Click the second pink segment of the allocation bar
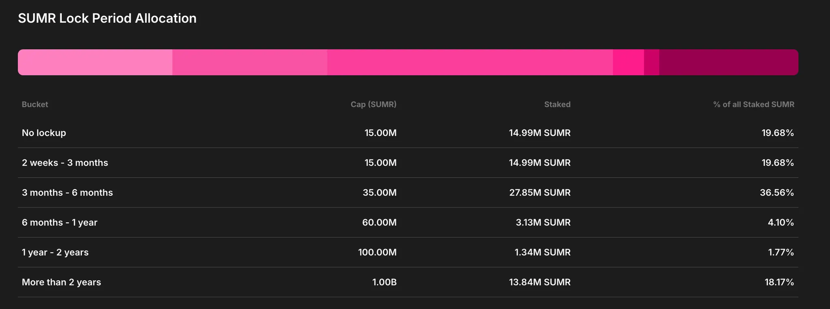The height and width of the screenshot is (309, 830). tap(249, 63)
